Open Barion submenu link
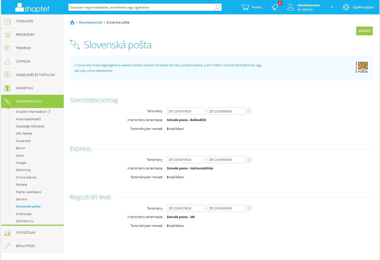Image resolution: width=380 pixels, height=260 pixels. tap(20, 148)
